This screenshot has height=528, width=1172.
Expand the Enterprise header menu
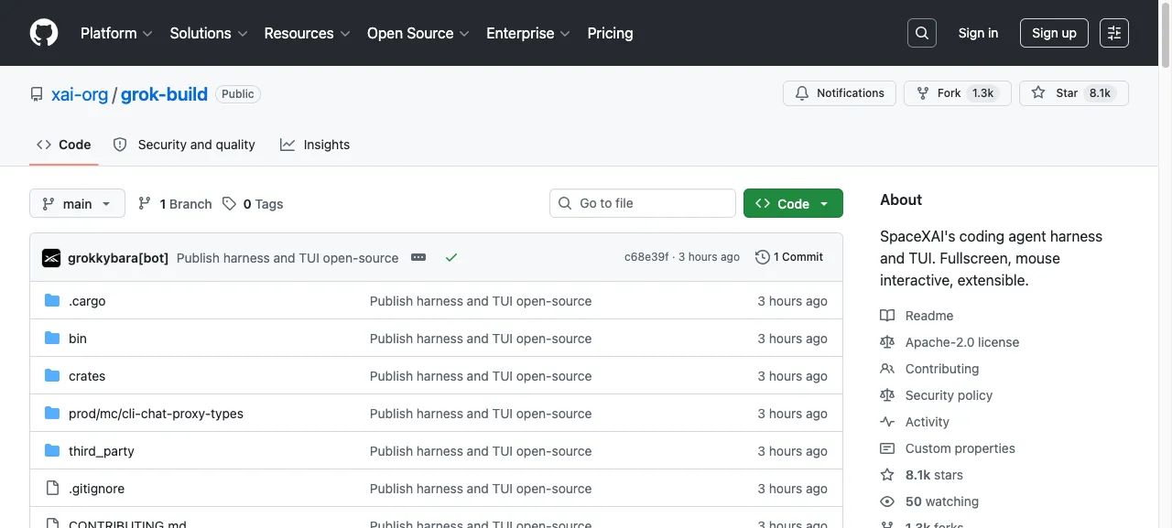528,33
